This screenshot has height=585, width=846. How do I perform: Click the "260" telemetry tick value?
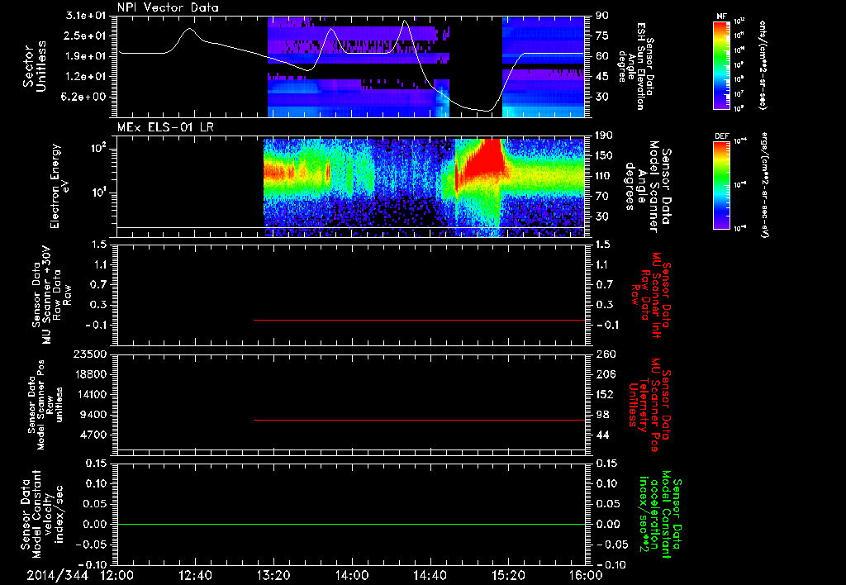click(x=605, y=354)
